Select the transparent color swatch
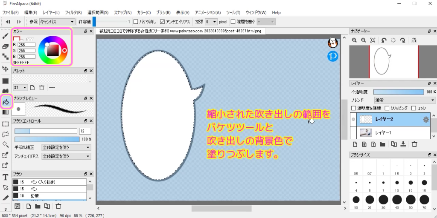This screenshot has height=218, width=437. click(x=30, y=40)
